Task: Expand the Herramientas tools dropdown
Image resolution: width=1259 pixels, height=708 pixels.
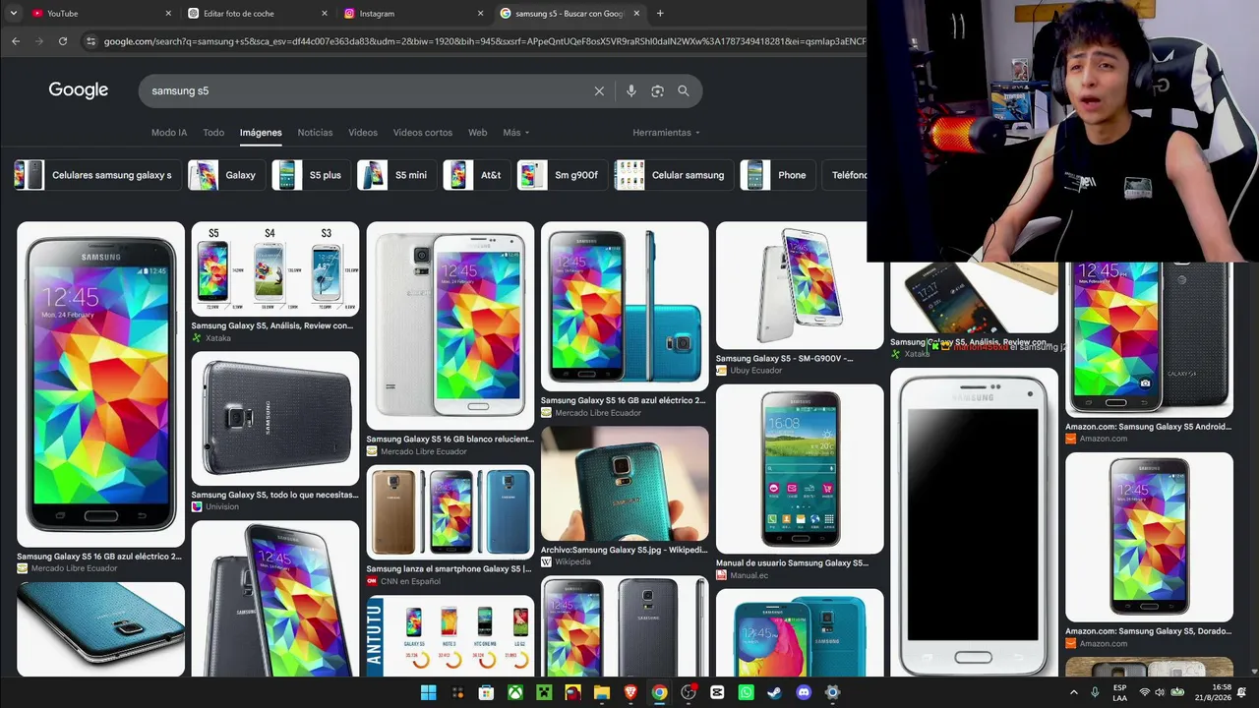Action: click(x=666, y=133)
